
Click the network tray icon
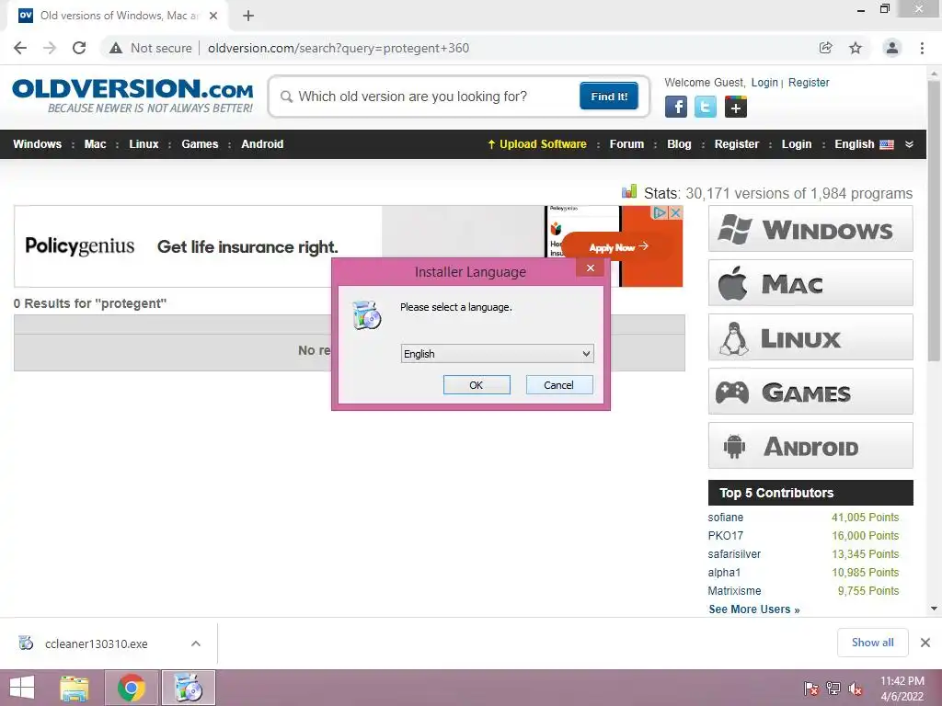(x=833, y=689)
